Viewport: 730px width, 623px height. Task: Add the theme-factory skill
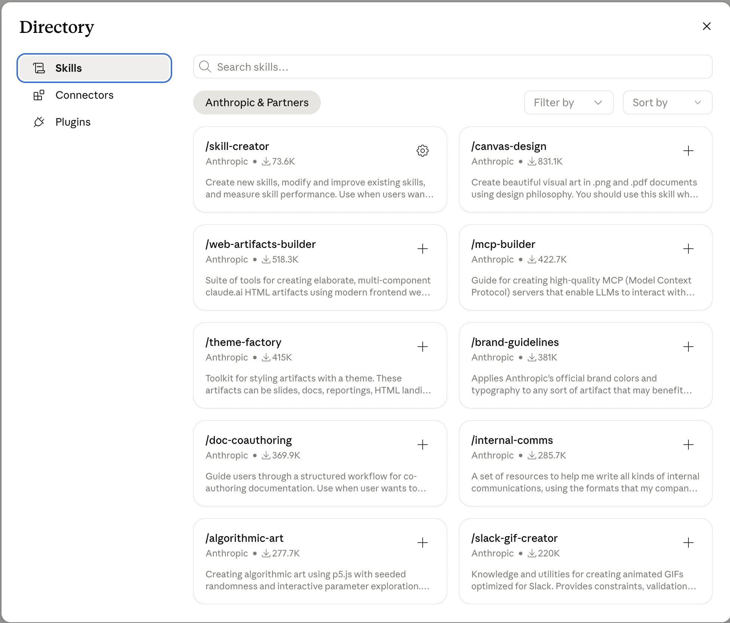tap(423, 347)
